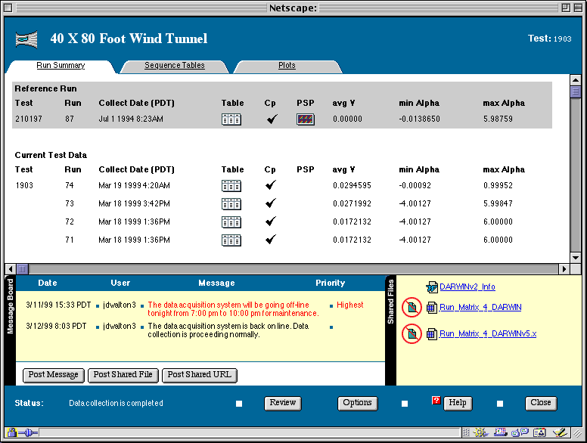Switch to the Sequence Tables tab
The height and width of the screenshot is (443, 587).
pos(175,66)
